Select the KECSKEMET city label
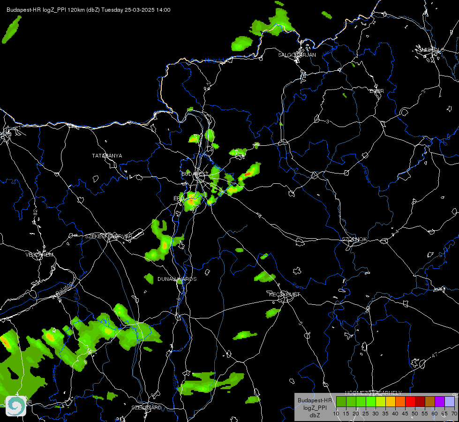This screenshot has width=459, height=422. tap(284, 294)
